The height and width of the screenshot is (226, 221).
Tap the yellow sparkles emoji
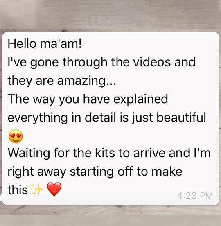coord(37,190)
